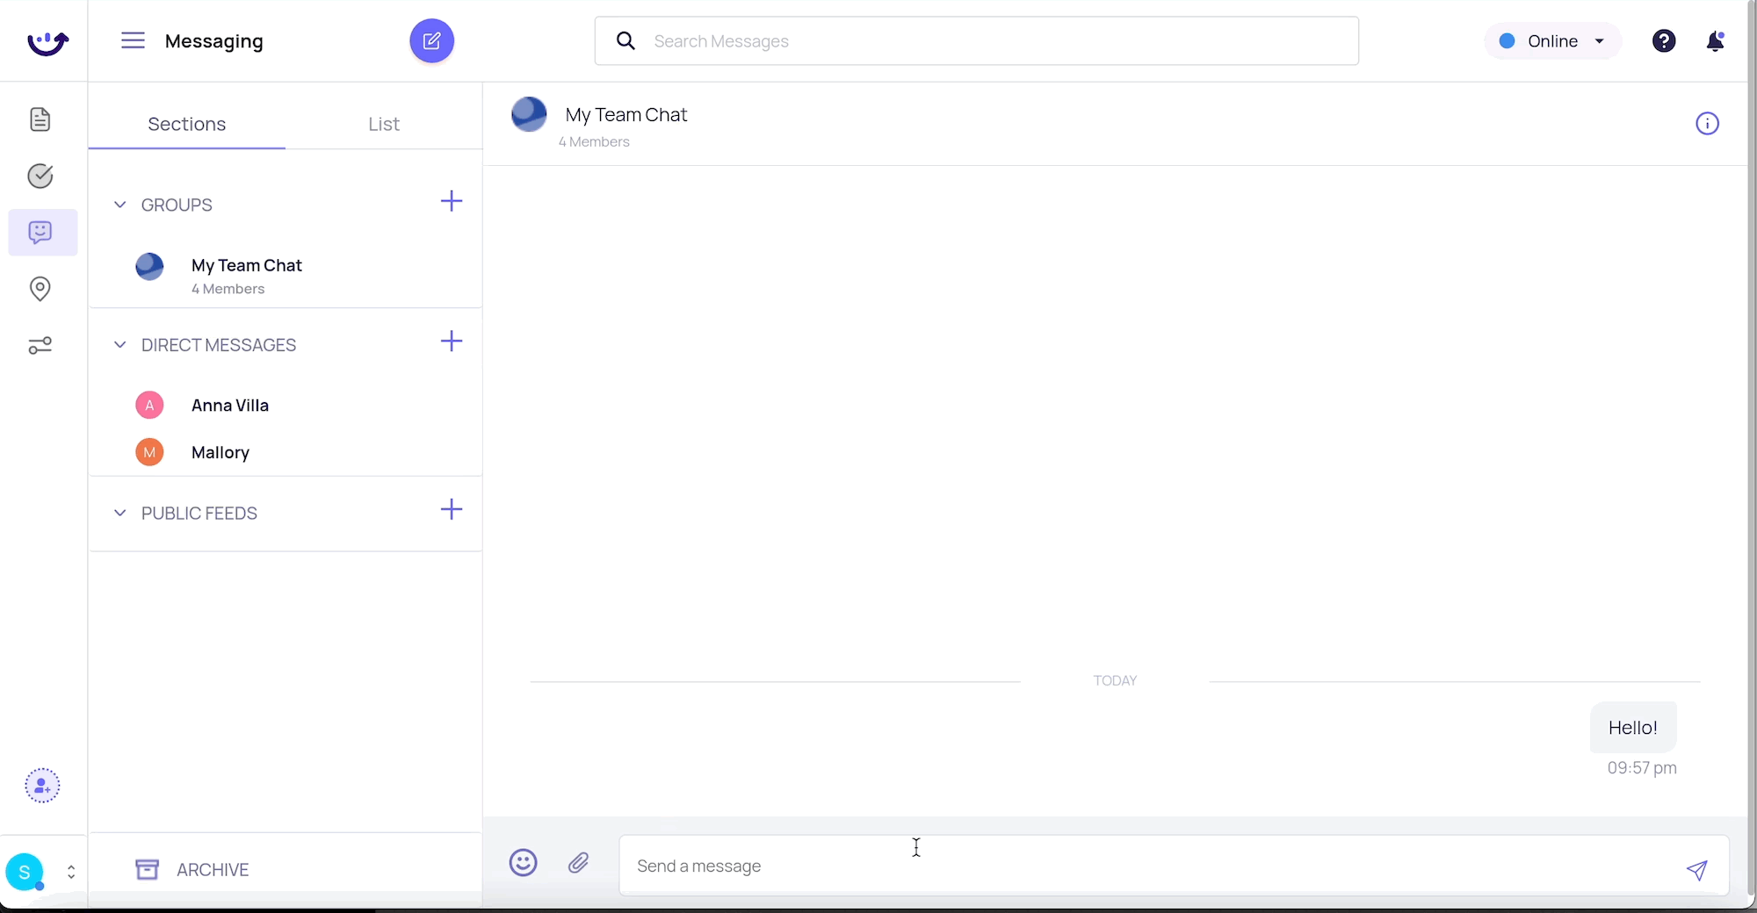The image size is (1757, 913).
Task: Compose a new message with the pencil button
Action: click(x=431, y=40)
